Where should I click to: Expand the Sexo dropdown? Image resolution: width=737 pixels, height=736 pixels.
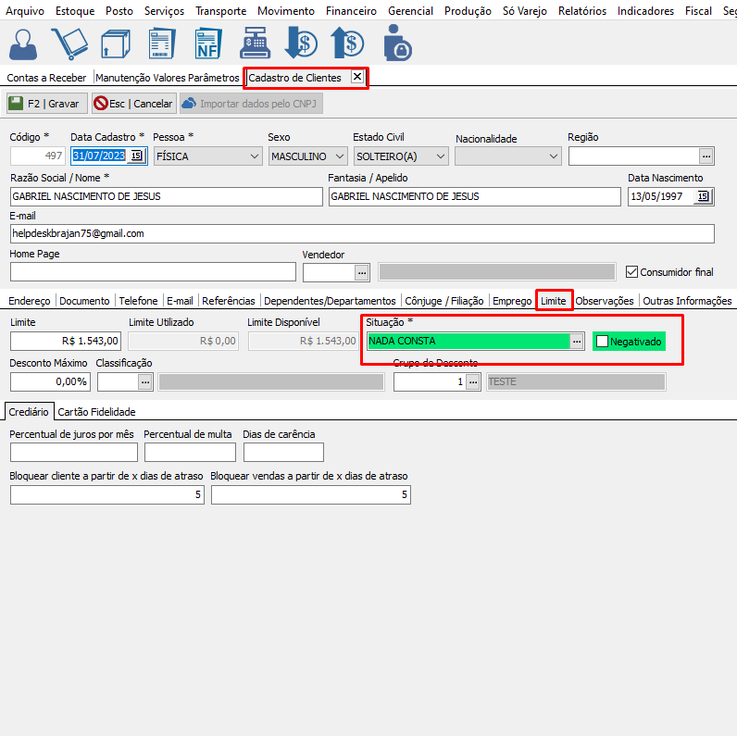coord(339,156)
